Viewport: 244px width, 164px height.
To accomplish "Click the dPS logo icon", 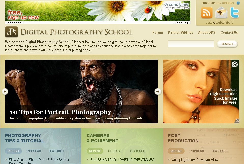I will pyautogui.click(x=11, y=32).
